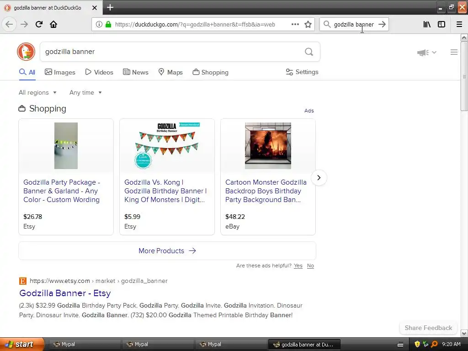Open page actions three-dot menu
Screen dimensions: 468x351
[x=295, y=24]
